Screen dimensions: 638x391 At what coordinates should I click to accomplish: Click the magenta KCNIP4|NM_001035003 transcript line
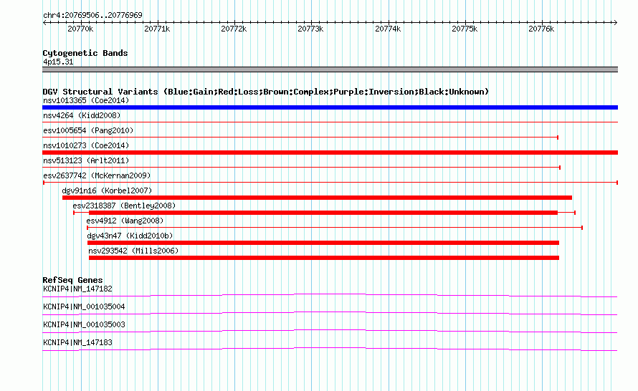pyautogui.click(x=330, y=331)
